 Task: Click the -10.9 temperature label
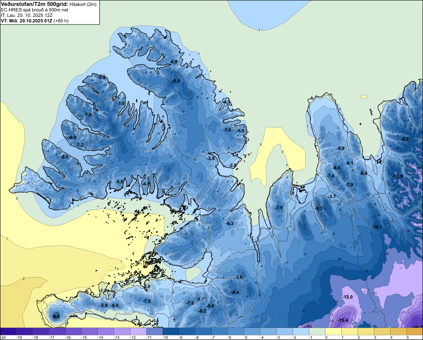[398, 176]
